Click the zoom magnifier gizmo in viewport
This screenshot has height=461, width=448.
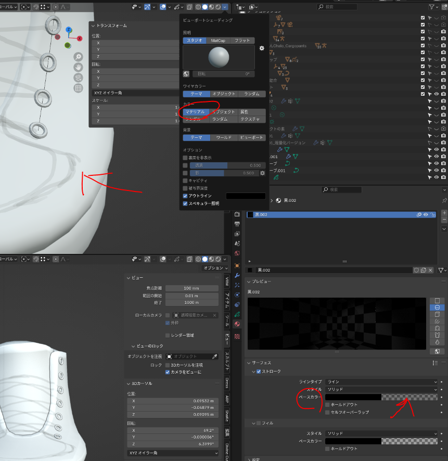(x=78, y=57)
